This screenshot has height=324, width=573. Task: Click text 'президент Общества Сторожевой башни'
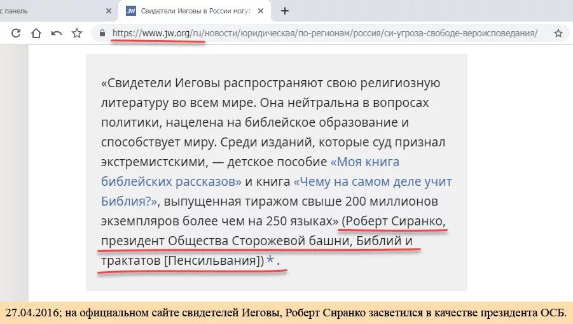(x=225, y=241)
